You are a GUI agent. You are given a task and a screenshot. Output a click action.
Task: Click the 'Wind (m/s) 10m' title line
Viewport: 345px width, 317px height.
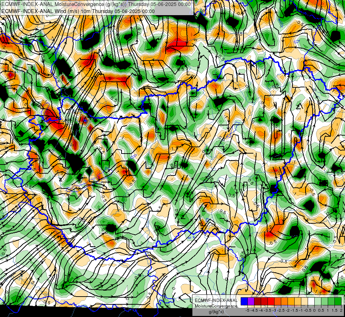pos(78,11)
